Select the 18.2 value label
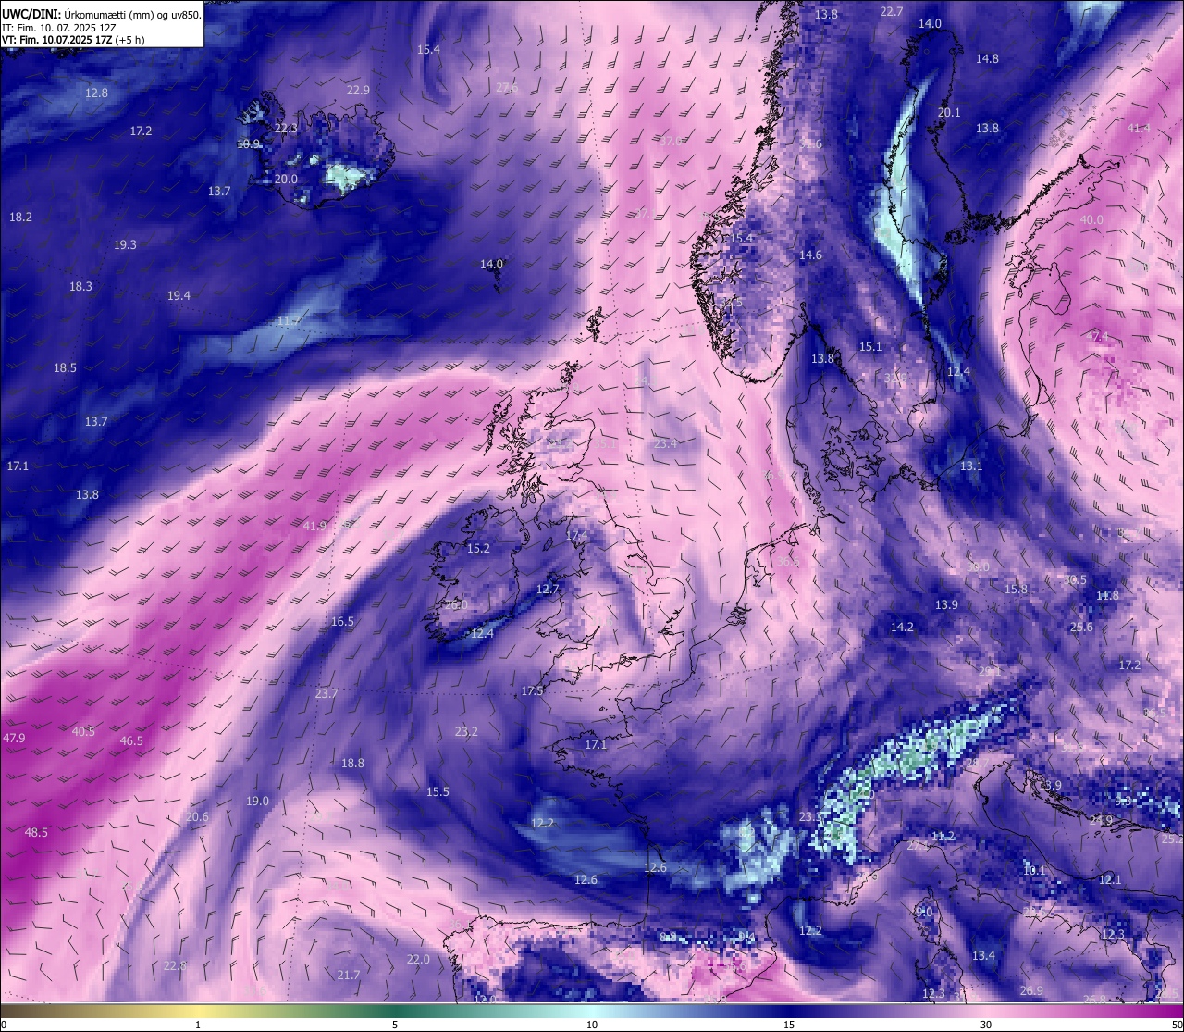 [x=20, y=218]
